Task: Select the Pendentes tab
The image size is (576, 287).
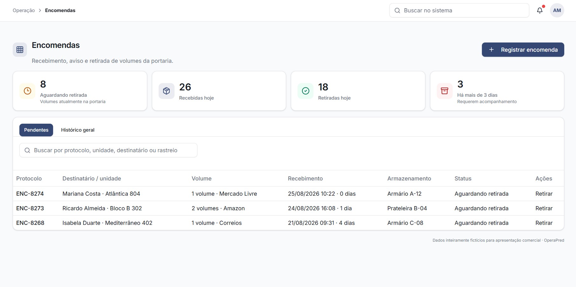Action: click(x=36, y=130)
